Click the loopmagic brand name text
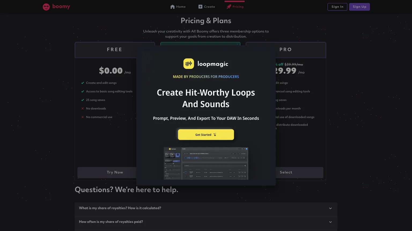The height and width of the screenshot is (231, 412). 213,64
